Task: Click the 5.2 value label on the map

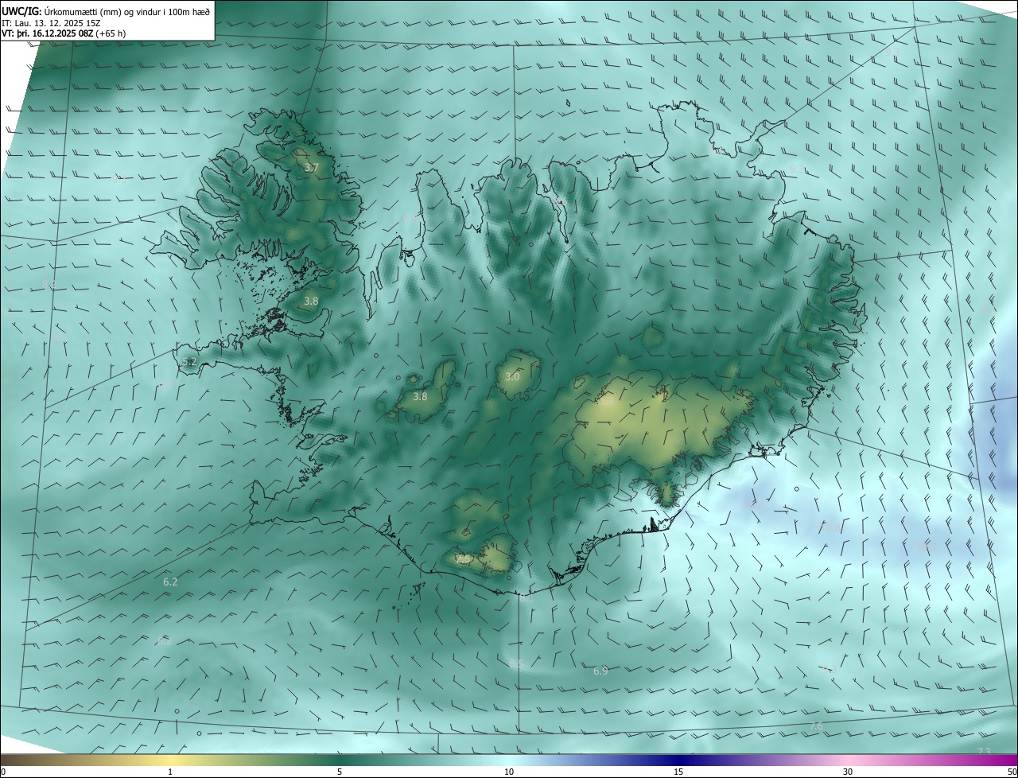Action: pos(189,362)
